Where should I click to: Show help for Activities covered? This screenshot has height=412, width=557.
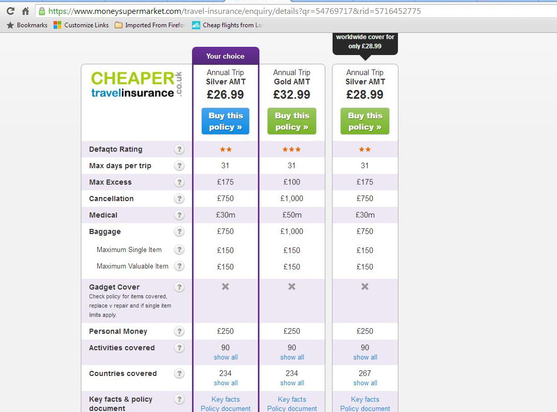pos(179,348)
